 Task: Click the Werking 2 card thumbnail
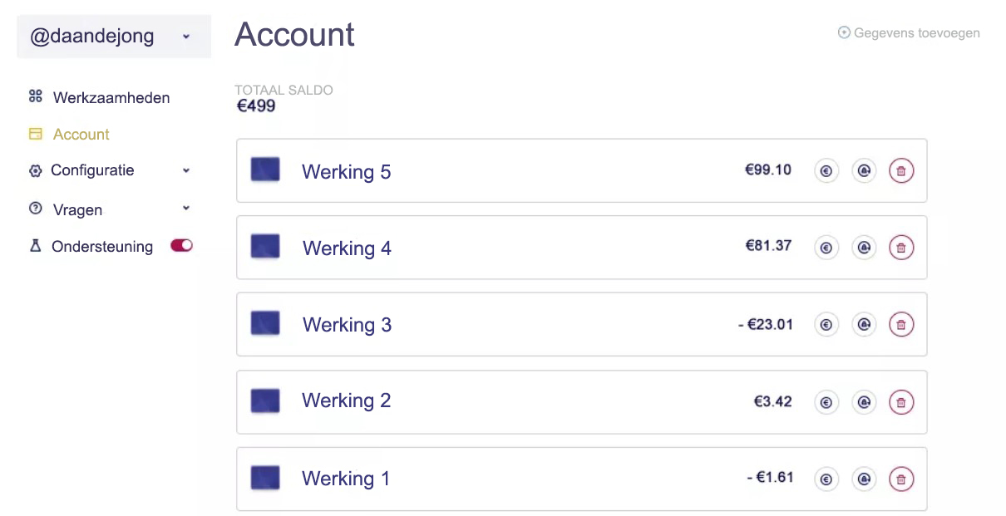point(265,401)
